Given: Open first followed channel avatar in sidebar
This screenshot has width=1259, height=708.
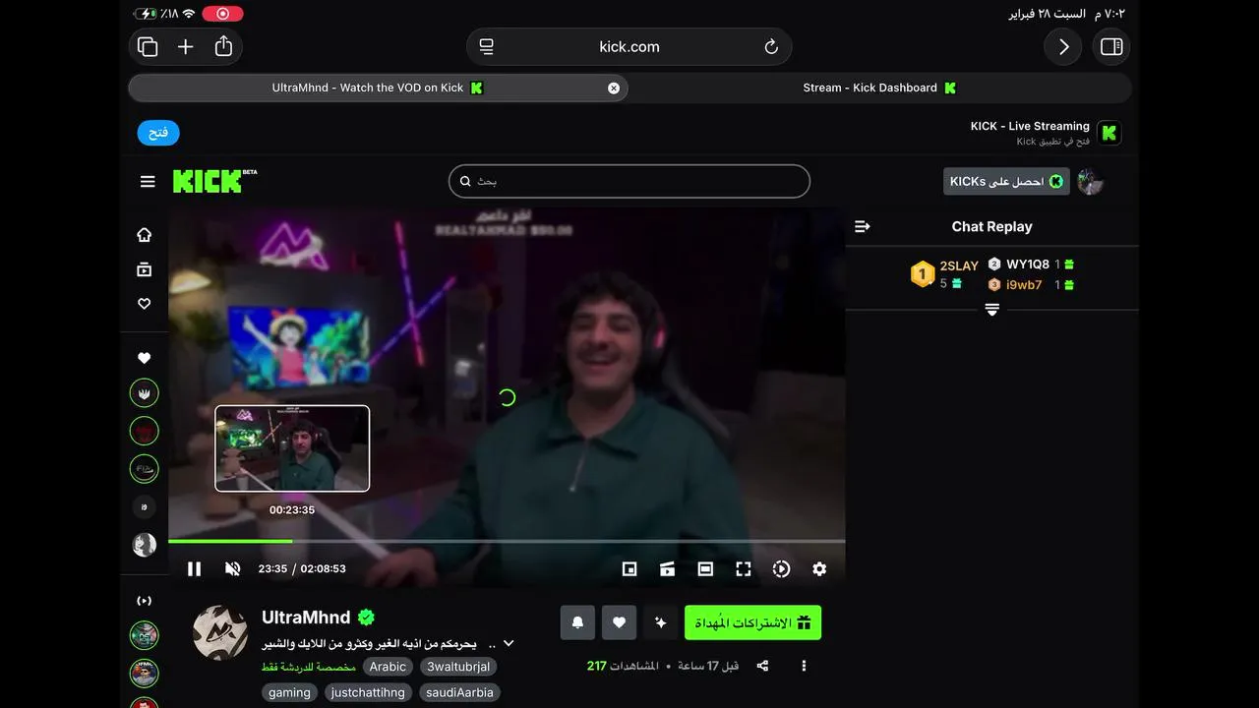Looking at the screenshot, I should pyautogui.click(x=145, y=393).
